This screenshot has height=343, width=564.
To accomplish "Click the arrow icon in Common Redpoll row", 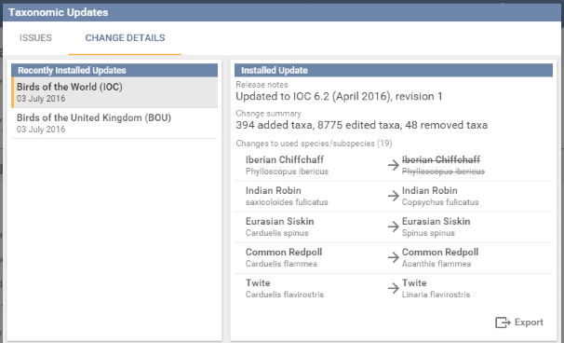I will click(x=394, y=257).
